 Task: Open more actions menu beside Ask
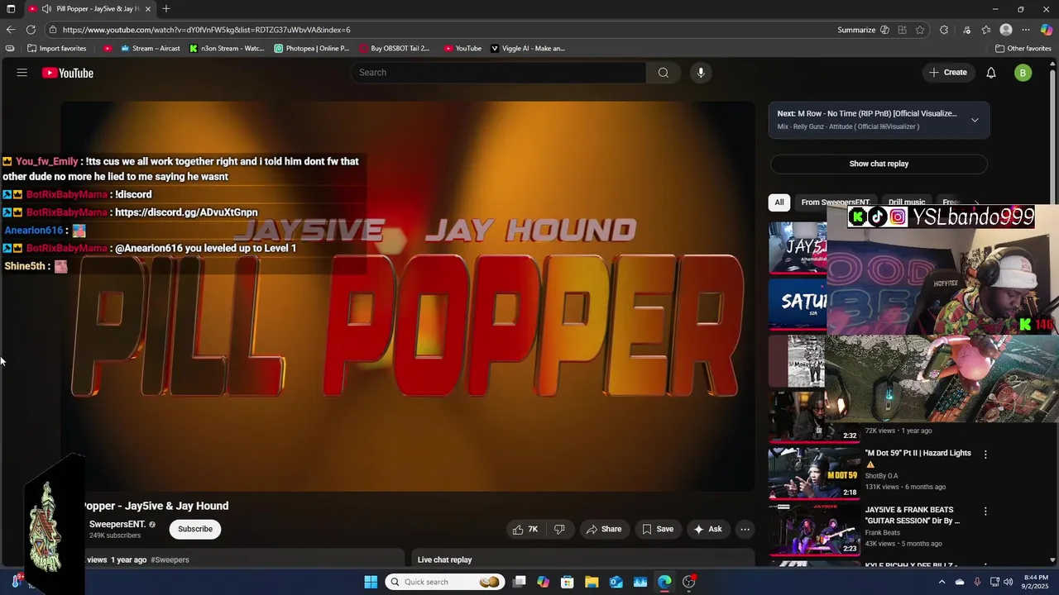pos(745,529)
